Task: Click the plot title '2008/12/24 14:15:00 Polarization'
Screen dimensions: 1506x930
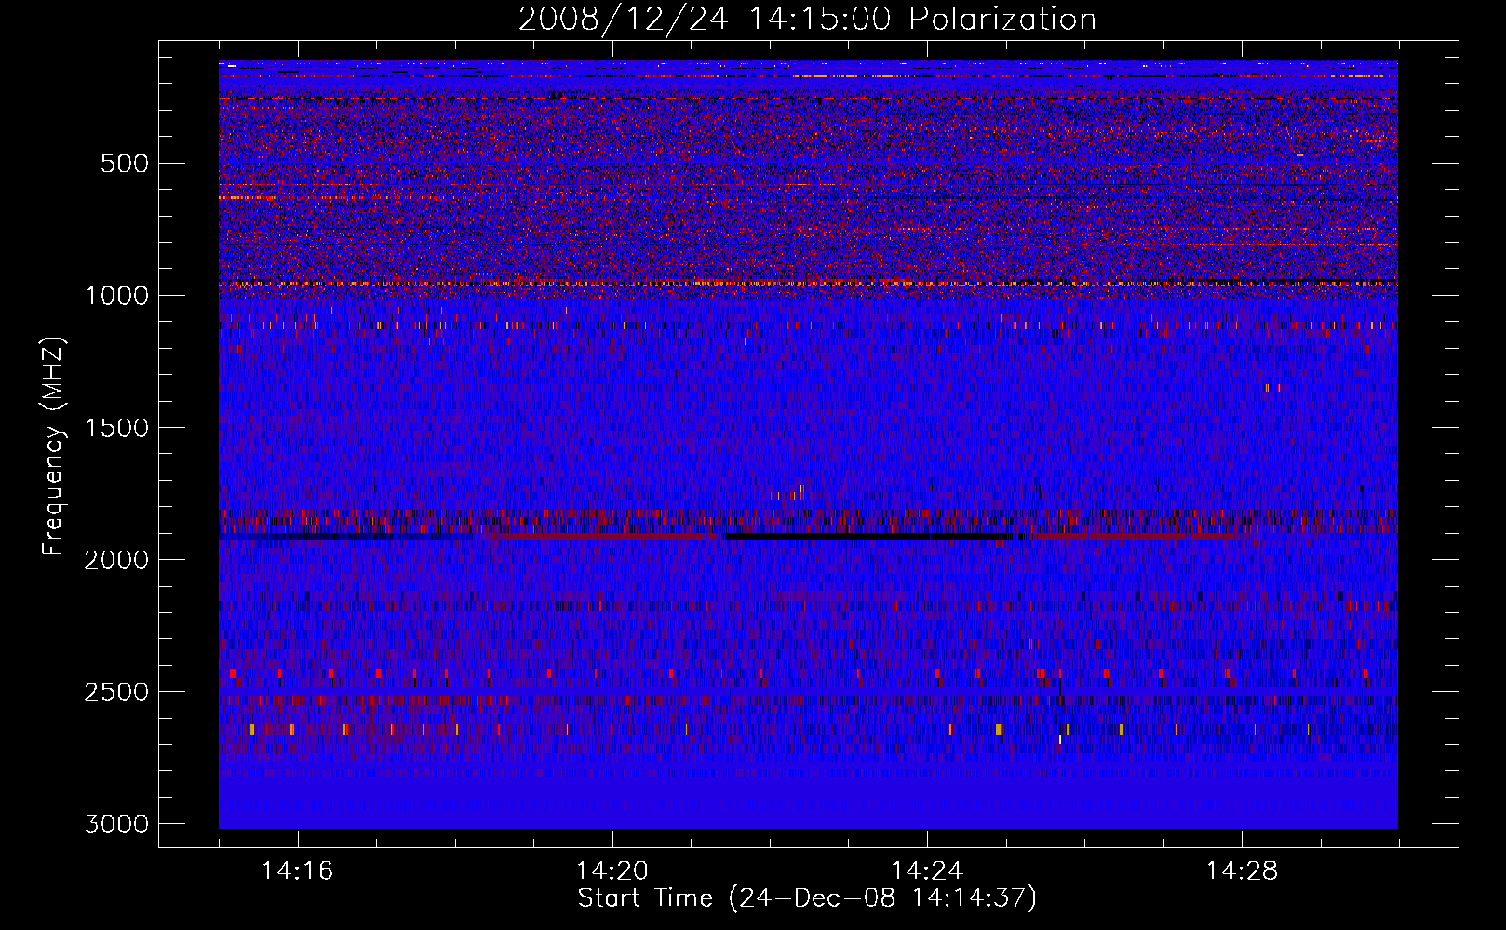Action: tap(807, 20)
